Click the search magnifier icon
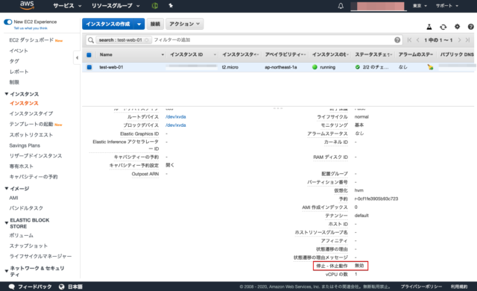The width and height of the screenshot is (477, 291). click(91, 40)
